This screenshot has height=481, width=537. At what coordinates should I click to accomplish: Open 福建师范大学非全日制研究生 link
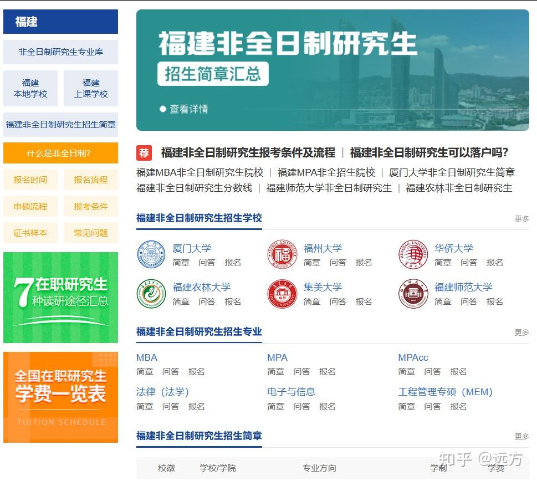329,188
